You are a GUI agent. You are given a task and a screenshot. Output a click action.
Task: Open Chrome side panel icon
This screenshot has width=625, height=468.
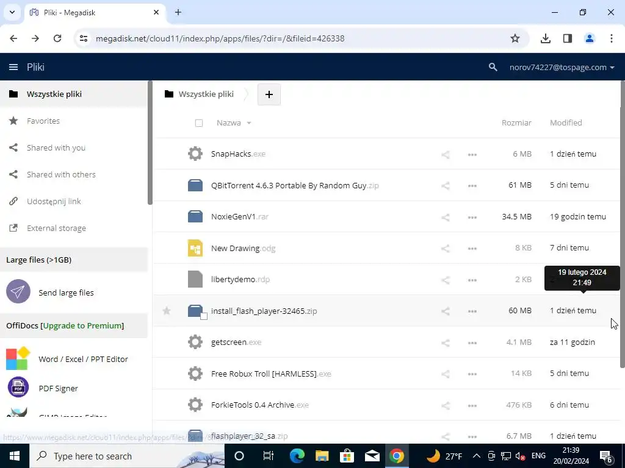568,38
